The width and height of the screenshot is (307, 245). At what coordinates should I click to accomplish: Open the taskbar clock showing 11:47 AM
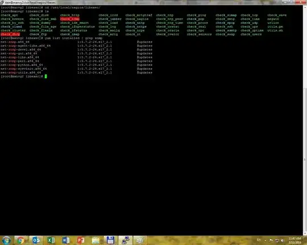(x=294, y=240)
